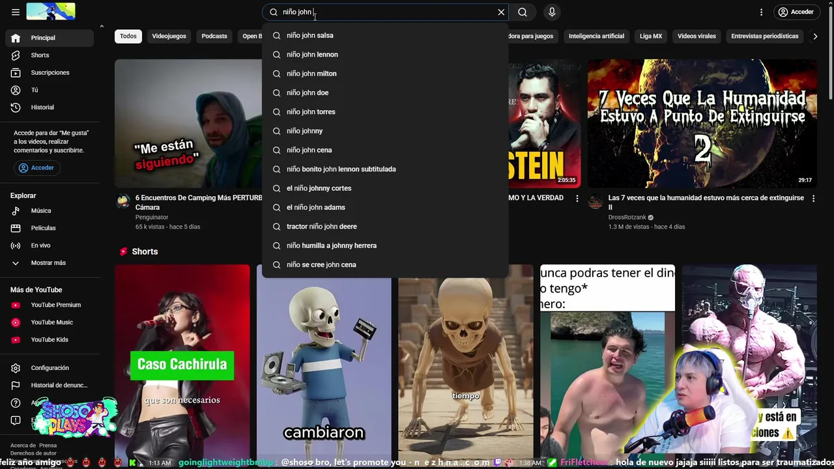
Task: Open Las 7 veces que la humanidad title
Action: point(706,203)
